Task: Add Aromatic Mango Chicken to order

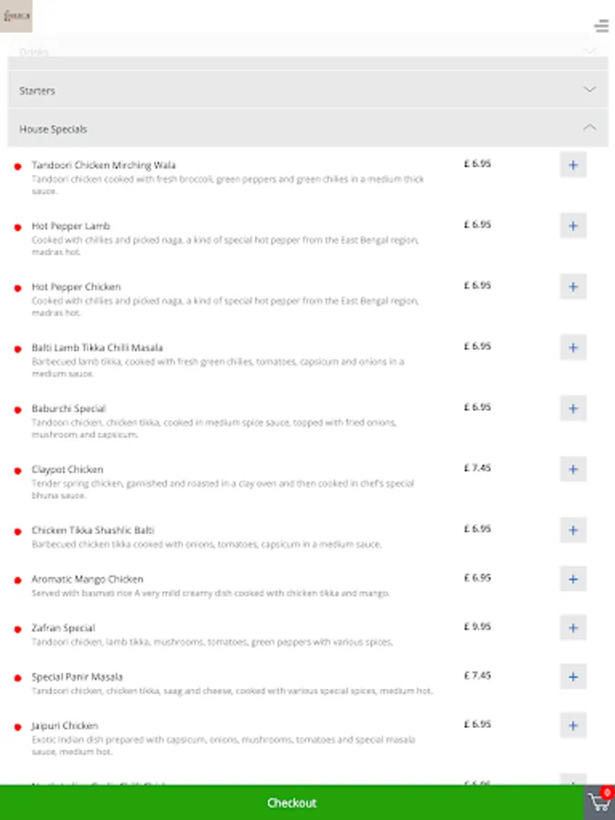Action: click(x=573, y=579)
